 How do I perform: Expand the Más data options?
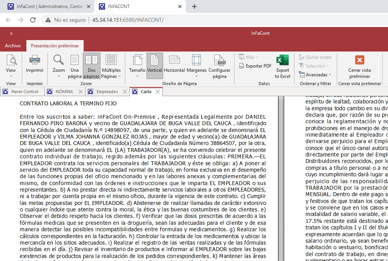tap(249, 57)
